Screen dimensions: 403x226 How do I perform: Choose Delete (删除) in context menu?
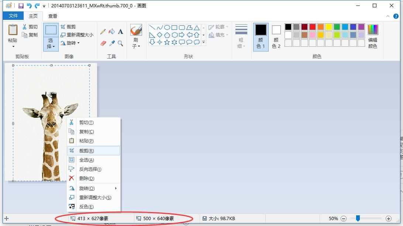94,179
